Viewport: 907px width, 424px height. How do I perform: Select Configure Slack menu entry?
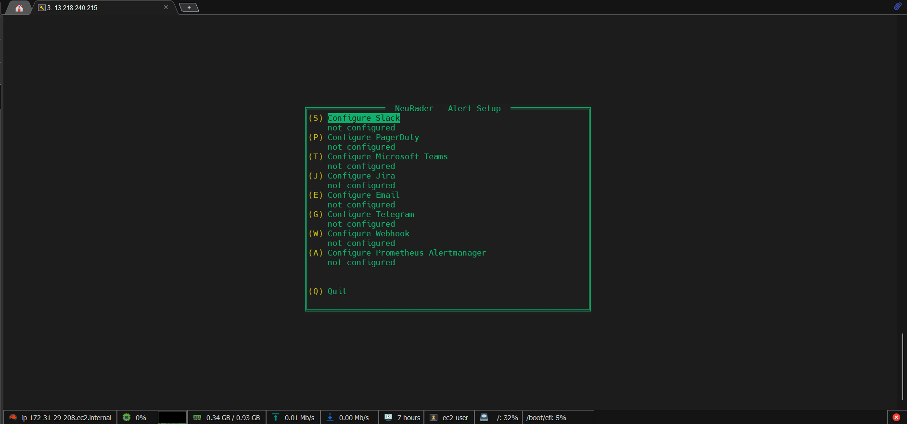point(364,118)
